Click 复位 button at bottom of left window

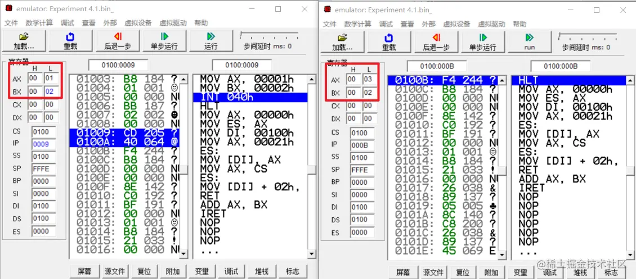[x=145, y=271]
